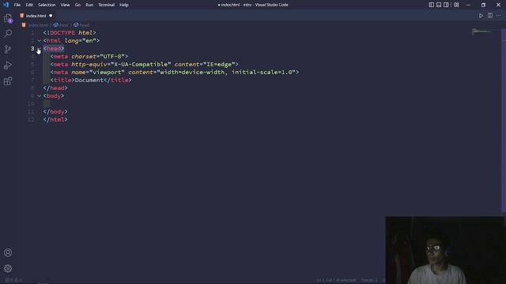Open the Selection menu
506x284 pixels.
point(47,5)
